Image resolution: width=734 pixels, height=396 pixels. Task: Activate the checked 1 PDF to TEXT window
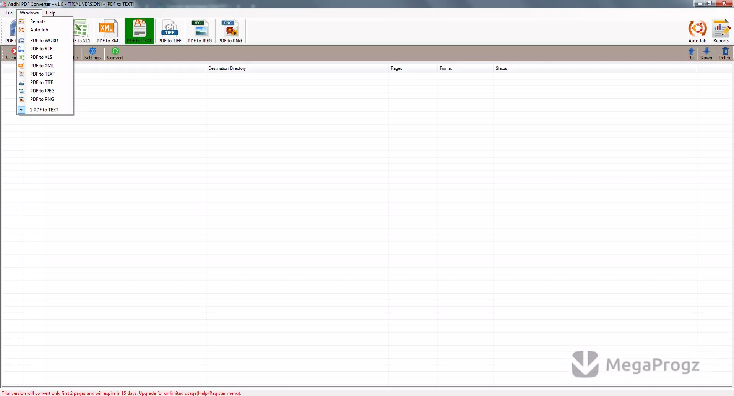[45, 110]
